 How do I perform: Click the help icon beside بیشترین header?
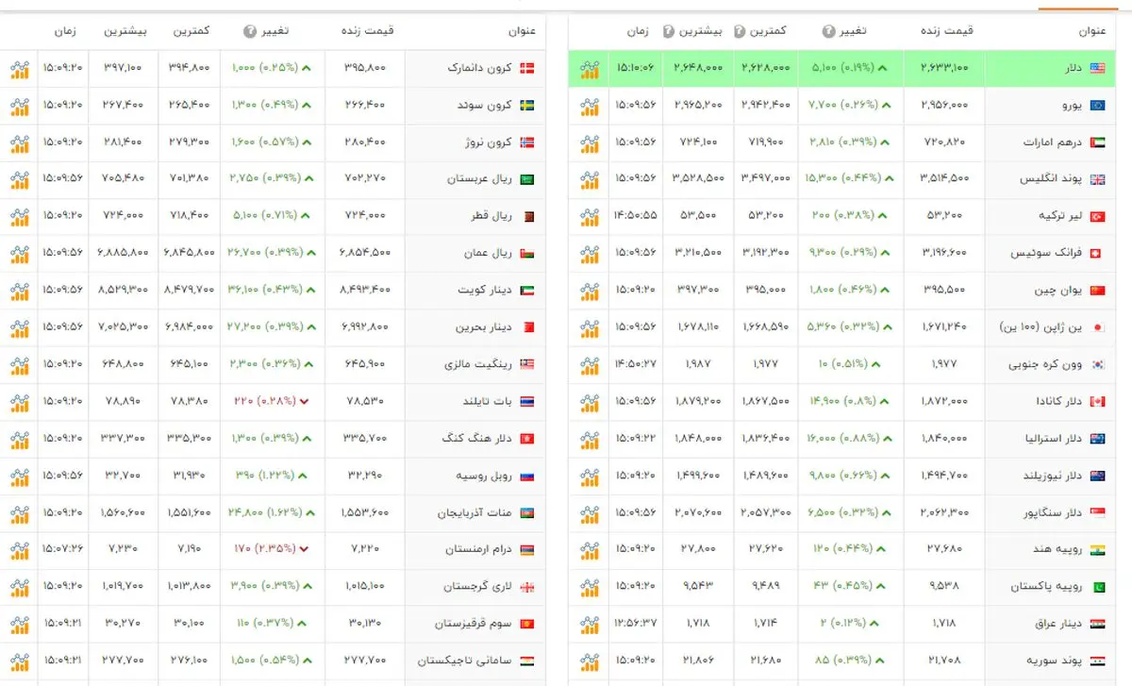[x=669, y=31]
